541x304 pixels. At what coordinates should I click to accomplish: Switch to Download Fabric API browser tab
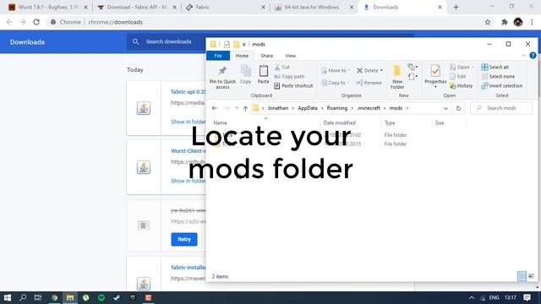pyautogui.click(x=137, y=8)
